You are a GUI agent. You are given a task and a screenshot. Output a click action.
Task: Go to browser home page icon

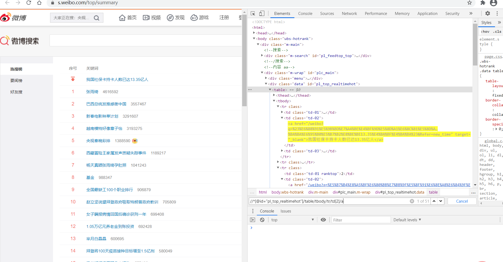coord(39,3)
